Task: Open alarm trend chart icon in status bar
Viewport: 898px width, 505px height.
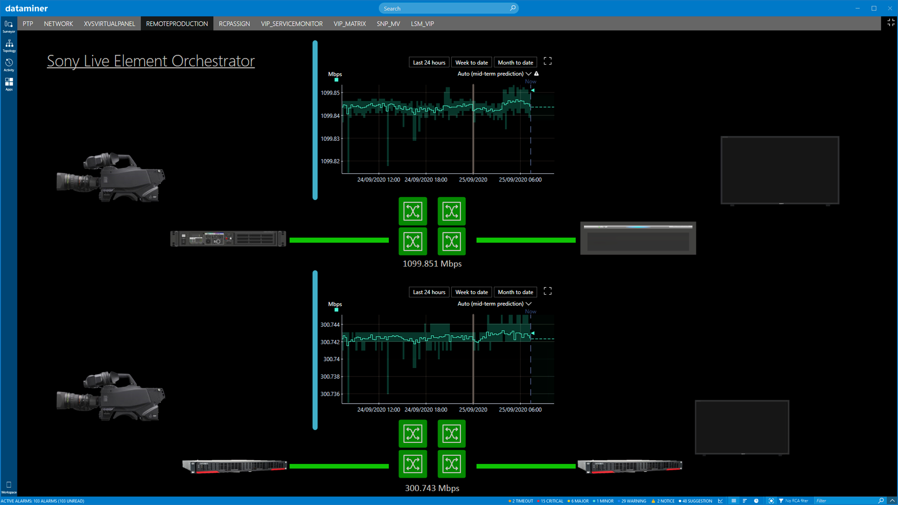Action: (x=720, y=501)
